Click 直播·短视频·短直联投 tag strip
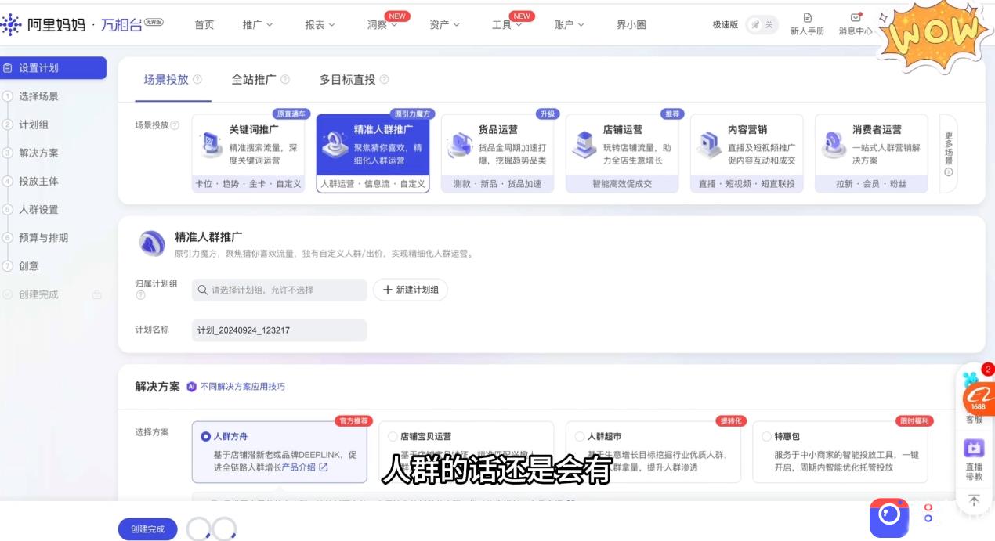 (747, 185)
